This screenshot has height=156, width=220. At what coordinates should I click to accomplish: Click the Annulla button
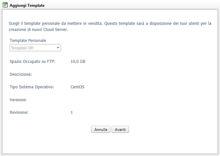[x=100, y=129]
